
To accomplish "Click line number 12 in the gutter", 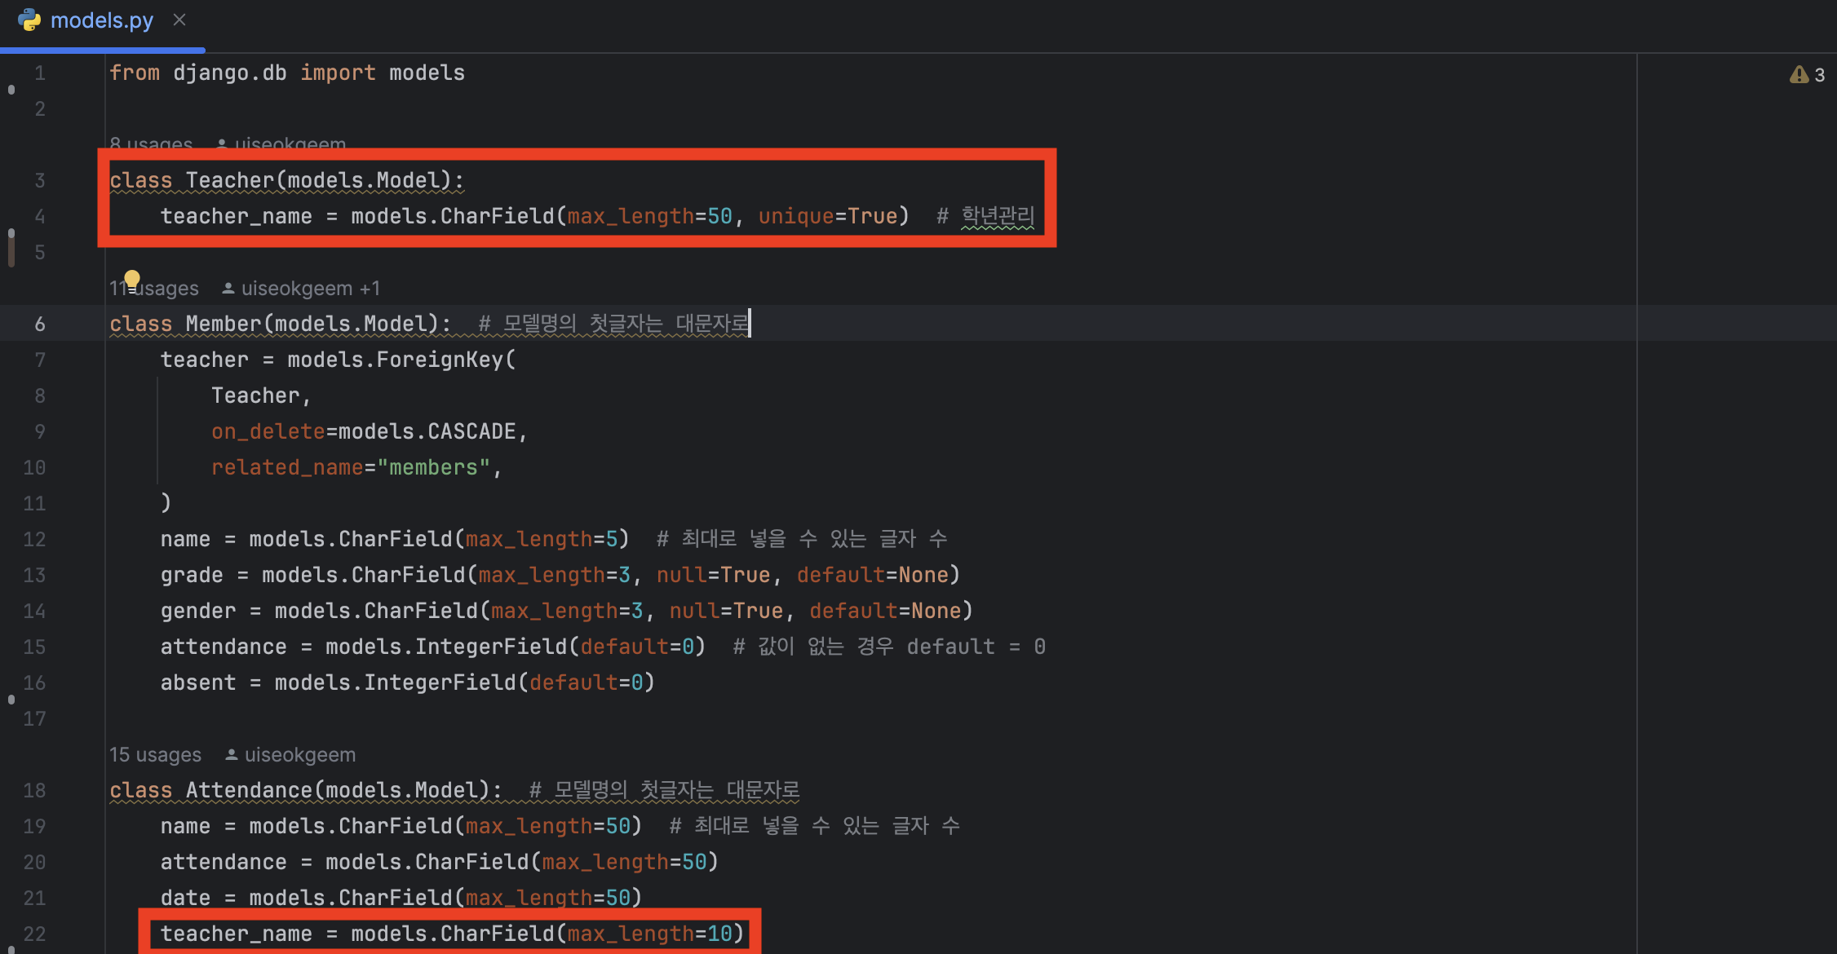I will [34, 540].
